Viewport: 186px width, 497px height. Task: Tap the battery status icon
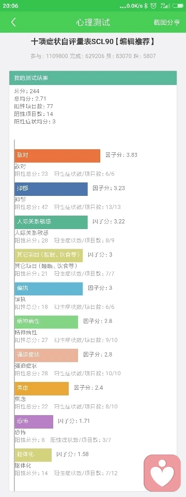pyautogui.click(x=178, y=6)
